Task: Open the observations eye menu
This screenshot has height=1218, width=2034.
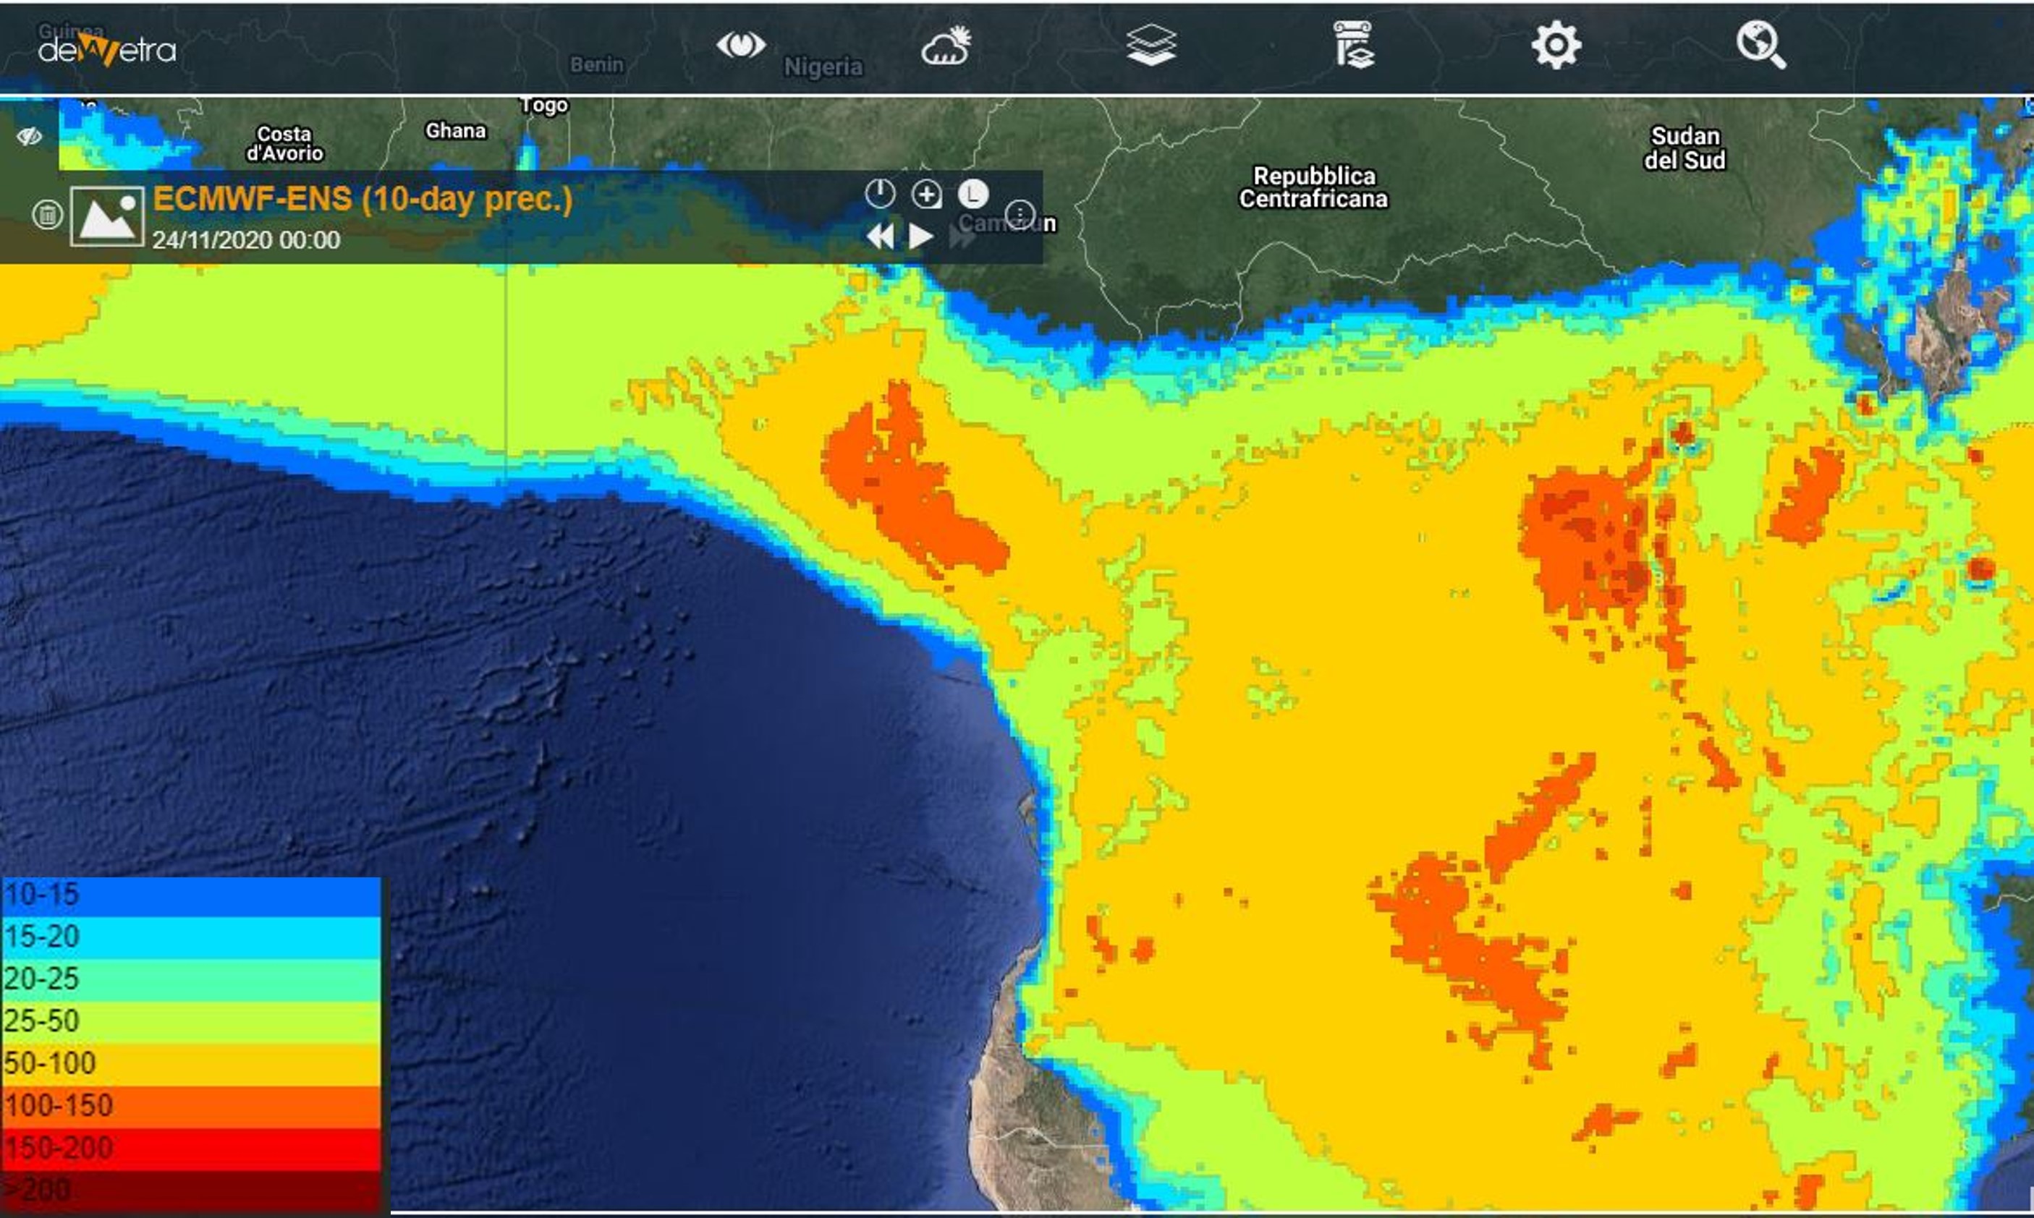Action: point(741,45)
